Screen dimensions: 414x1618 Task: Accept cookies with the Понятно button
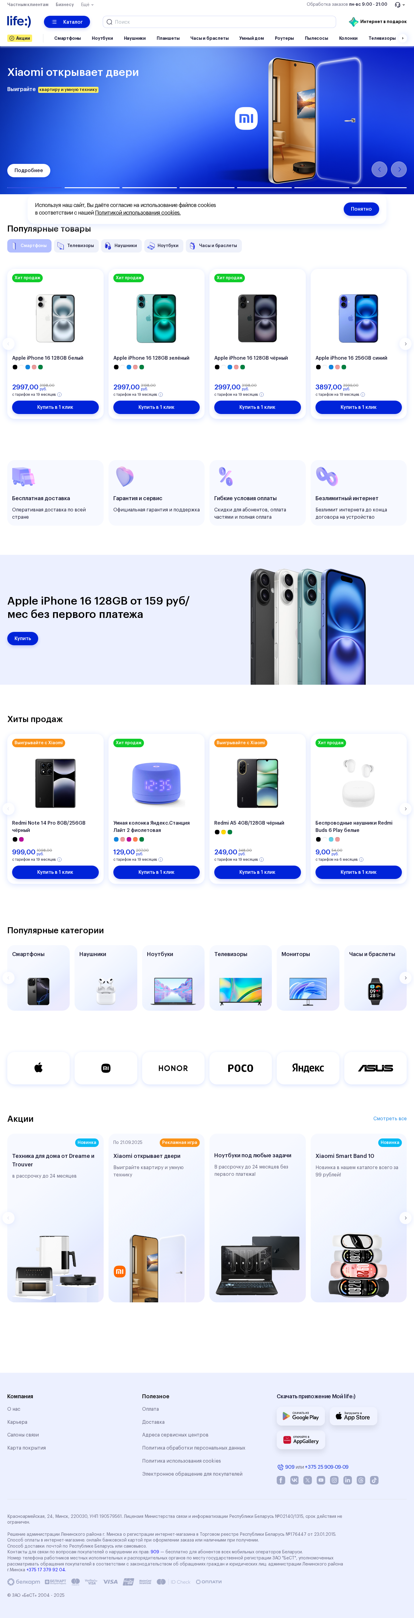coord(361,209)
